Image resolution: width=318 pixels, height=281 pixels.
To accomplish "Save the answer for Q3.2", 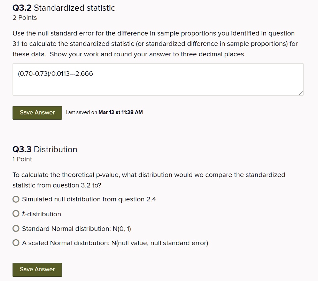I will (x=37, y=112).
